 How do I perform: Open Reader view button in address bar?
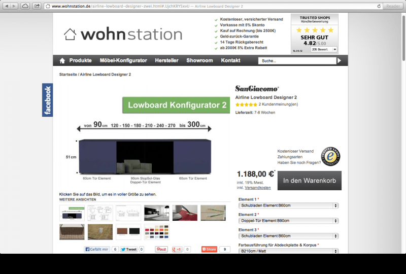pos(393,6)
